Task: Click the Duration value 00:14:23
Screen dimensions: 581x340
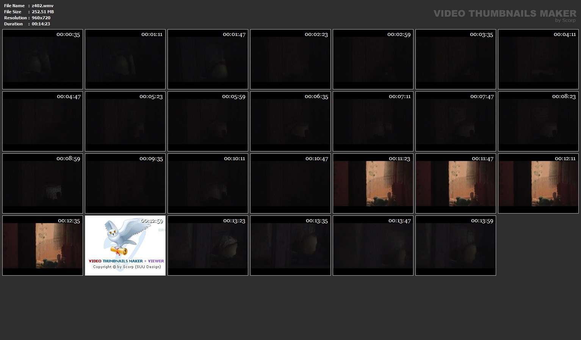Action: pos(41,24)
